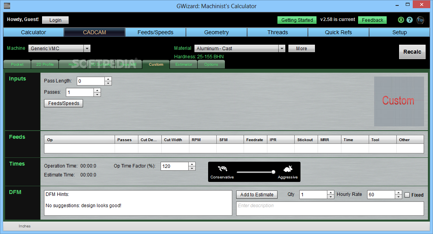Toggle the Fixed checkbox
This screenshot has height=234, width=433.
407,195
